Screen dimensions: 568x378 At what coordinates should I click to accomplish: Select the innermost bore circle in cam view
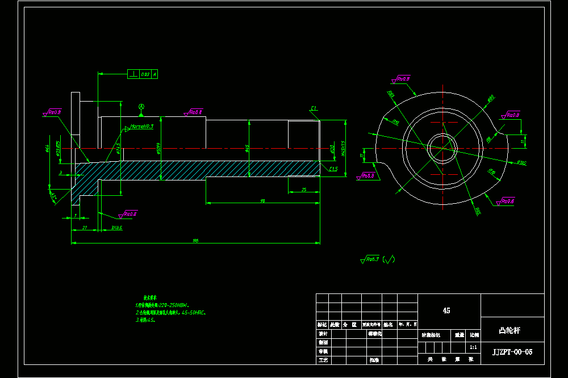pyautogui.click(x=442, y=149)
